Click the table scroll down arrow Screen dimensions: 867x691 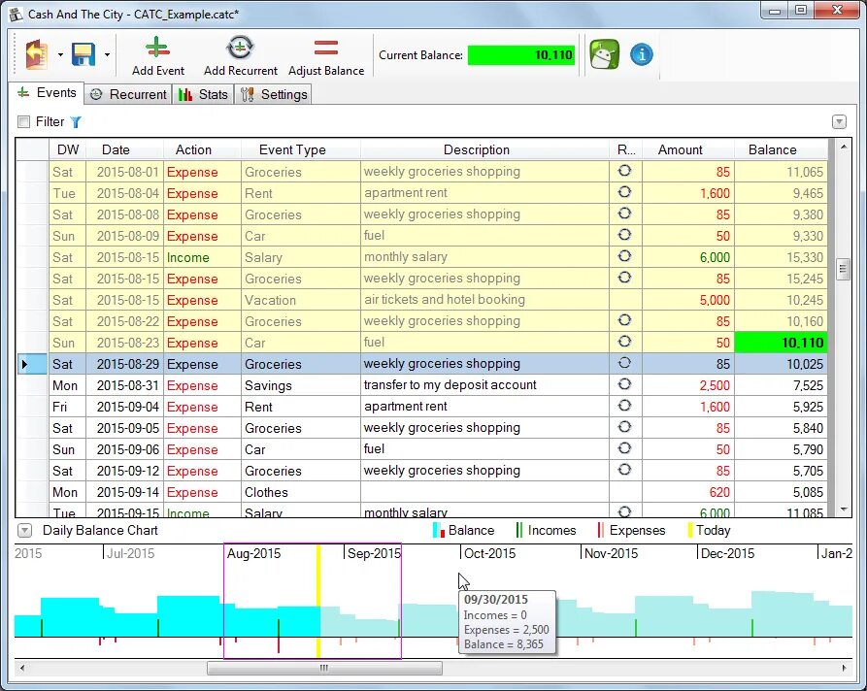[843, 510]
